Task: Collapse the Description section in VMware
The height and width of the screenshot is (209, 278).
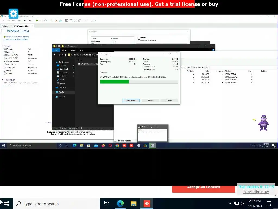Action: 2,80
